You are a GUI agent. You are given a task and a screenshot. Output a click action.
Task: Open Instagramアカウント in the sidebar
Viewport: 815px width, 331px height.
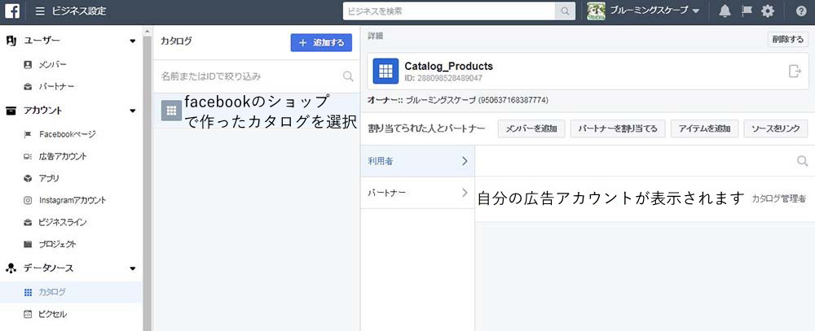pos(73,200)
